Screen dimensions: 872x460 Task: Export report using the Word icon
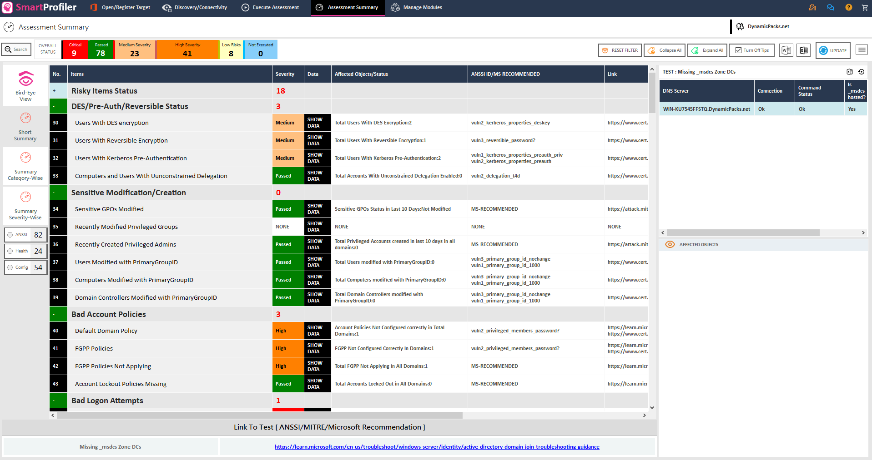click(x=786, y=50)
